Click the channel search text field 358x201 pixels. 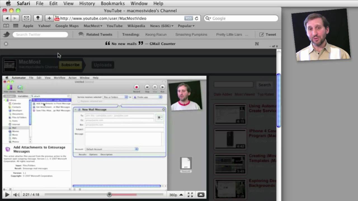234,85
